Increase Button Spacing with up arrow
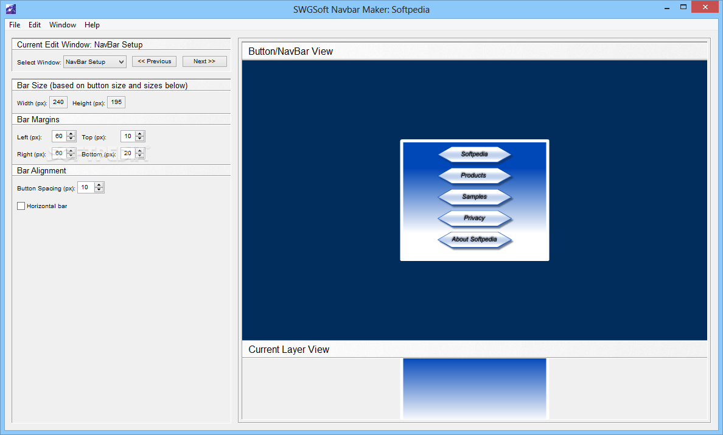This screenshot has width=723, height=435. 99,185
